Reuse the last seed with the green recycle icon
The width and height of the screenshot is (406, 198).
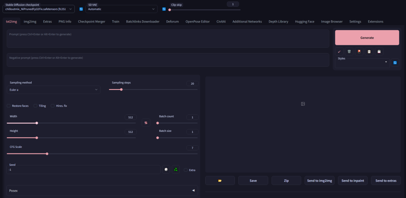[176, 170]
